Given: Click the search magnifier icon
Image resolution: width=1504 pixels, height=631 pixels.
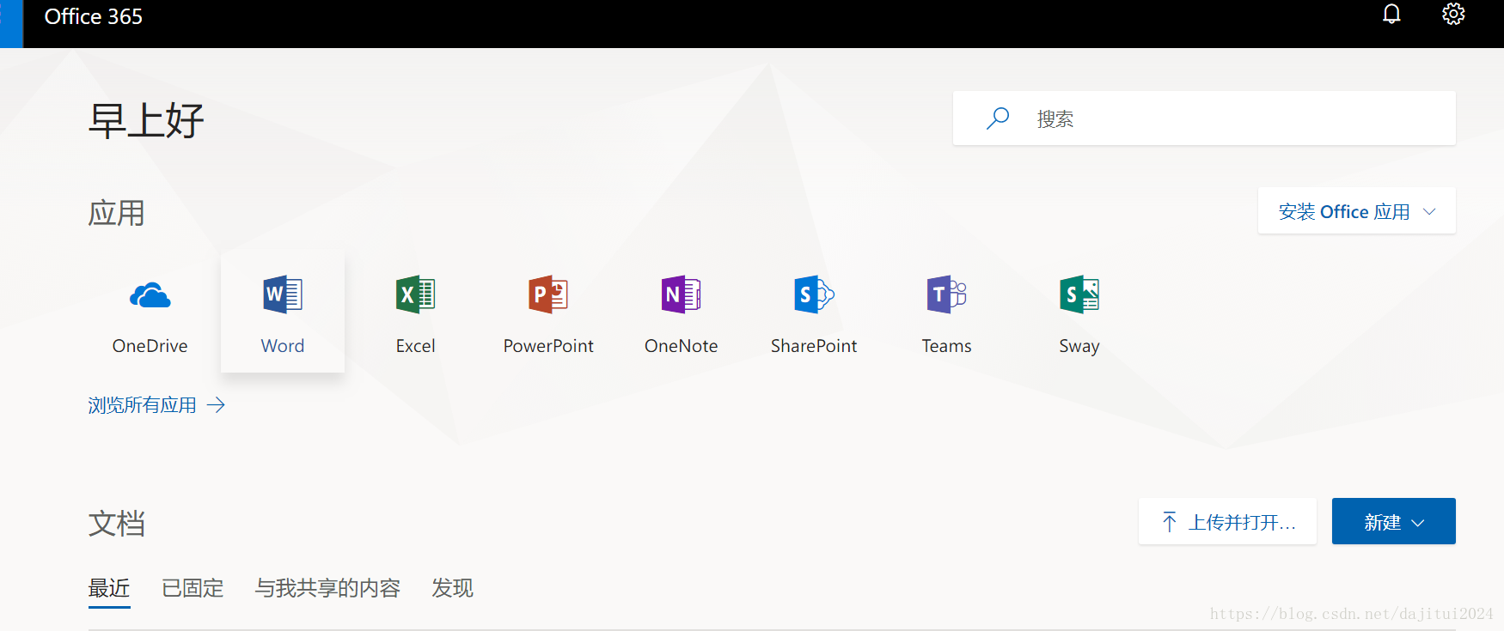Looking at the screenshot, I should click(x=998, y=118).
